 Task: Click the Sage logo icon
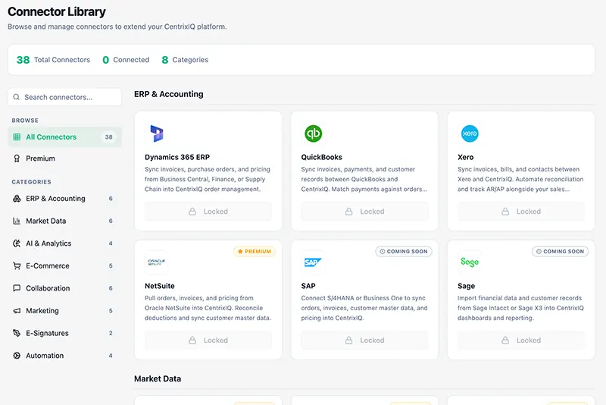pyautogui.click(x=470, y=262)
